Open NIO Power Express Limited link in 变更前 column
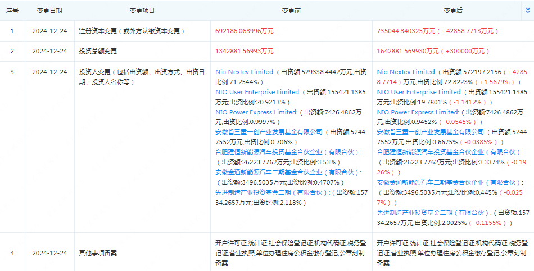This screenshot has width=534, height=271. [x=255, y=112]
